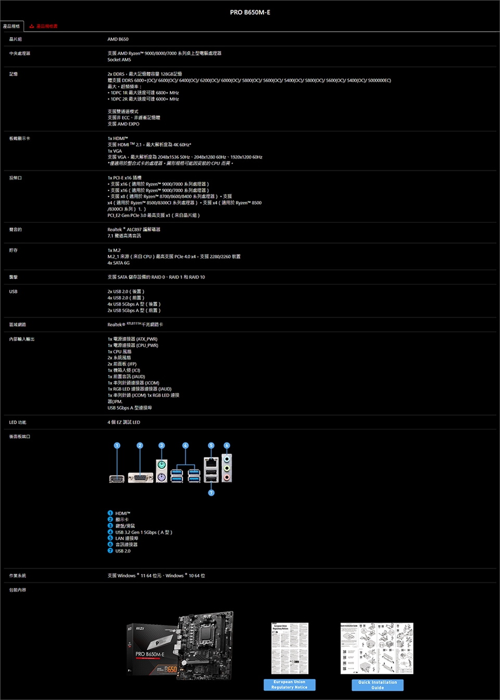Click the PRO B650M-E page title

pyautogui.click(x=250, y=12)
